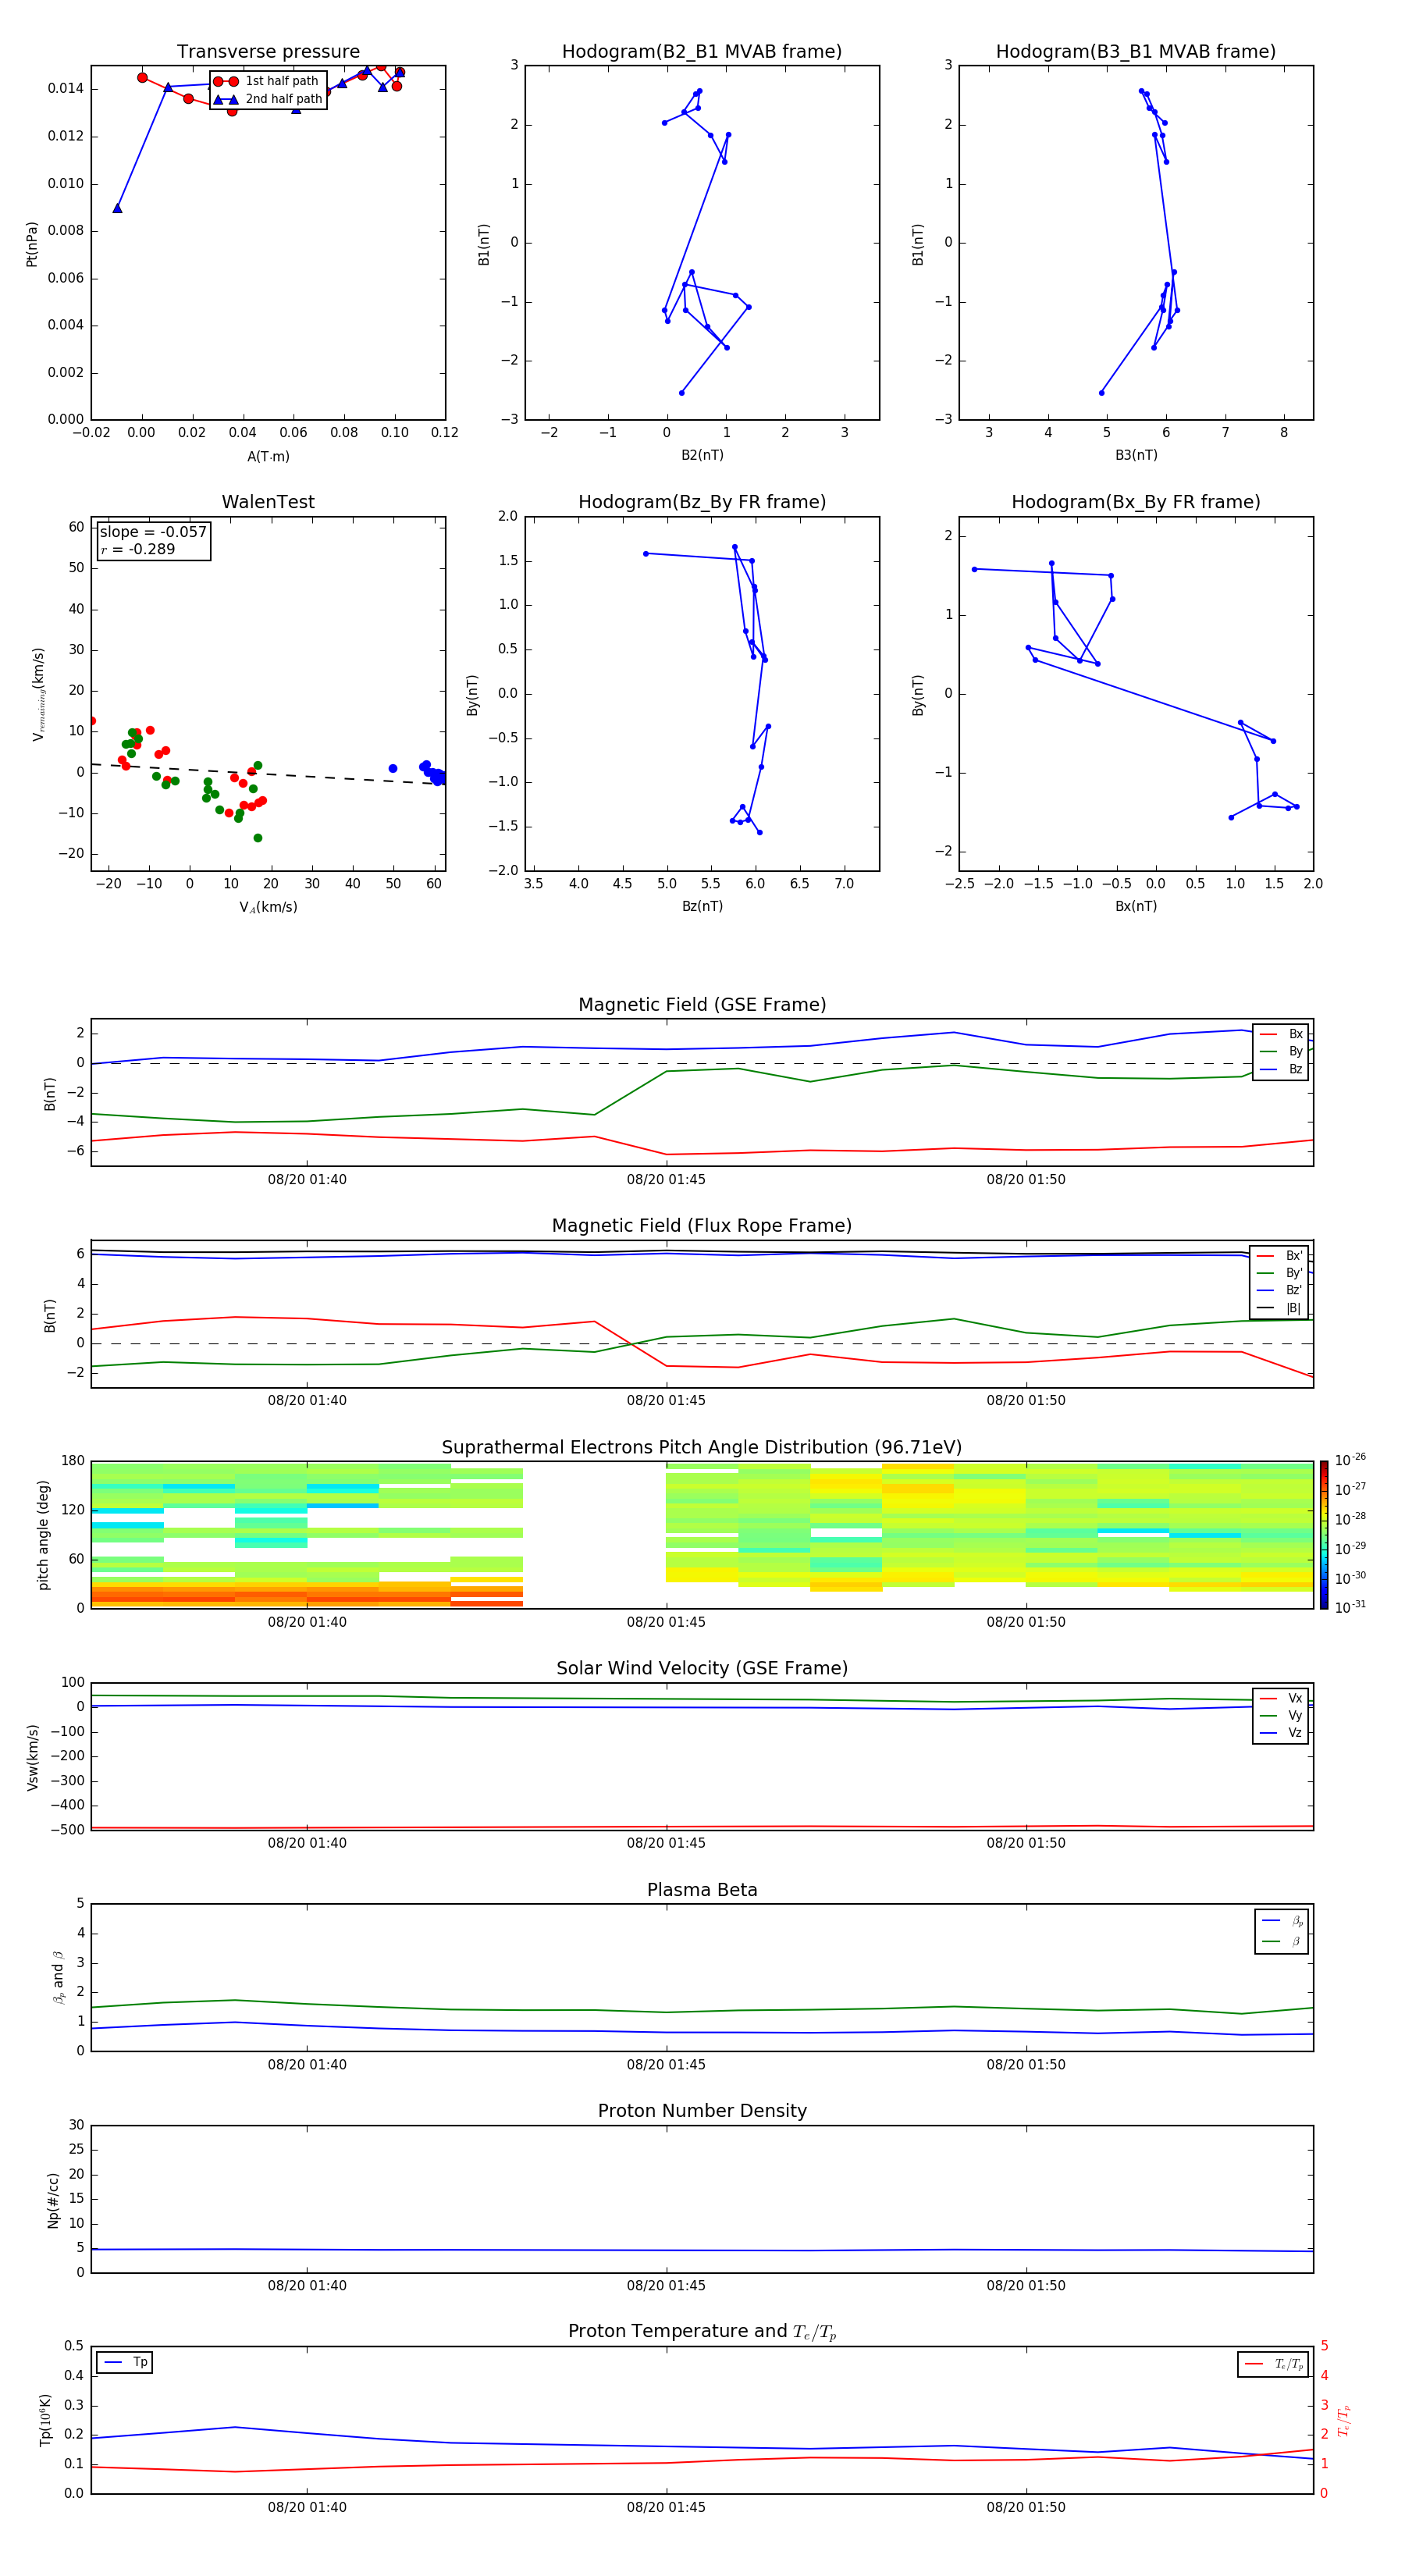Image resolution: width=1405 pixels, height=2576 pixels.
Task: Click the 'Pt(nPa)' y-axis label
Action: (32, 244)
